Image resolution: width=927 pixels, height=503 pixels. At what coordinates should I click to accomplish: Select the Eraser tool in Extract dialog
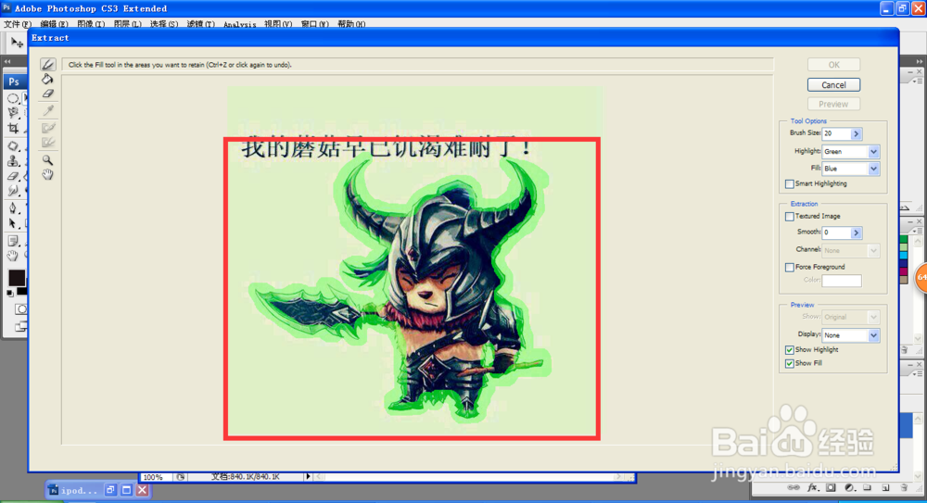point(47,94)
